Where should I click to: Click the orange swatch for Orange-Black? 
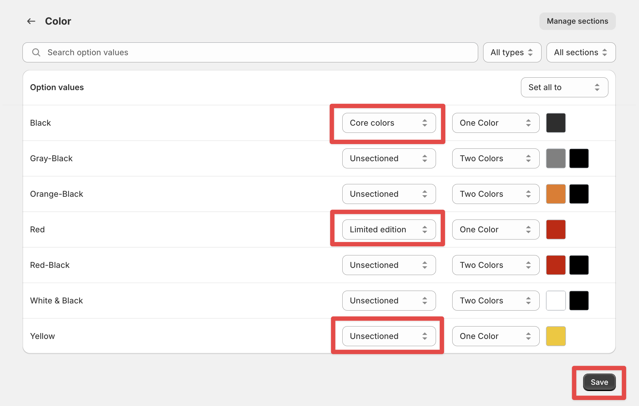[x=556, y=194]
